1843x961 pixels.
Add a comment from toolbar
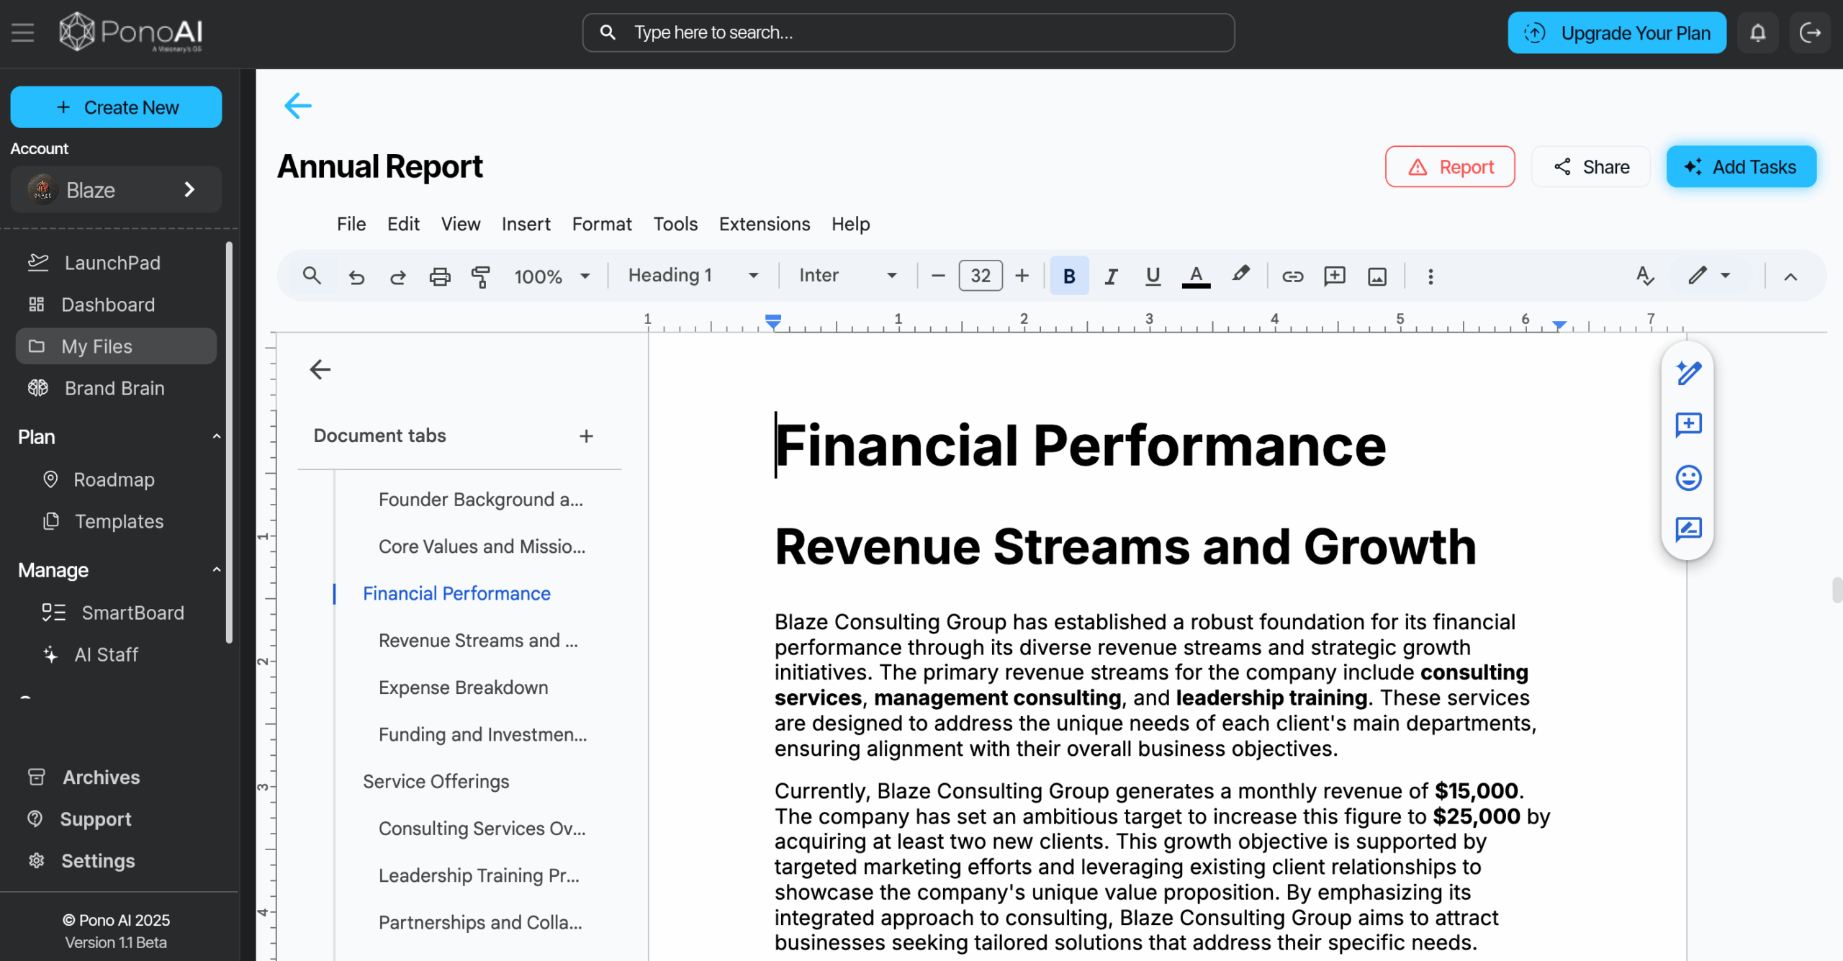point(1334,276)
